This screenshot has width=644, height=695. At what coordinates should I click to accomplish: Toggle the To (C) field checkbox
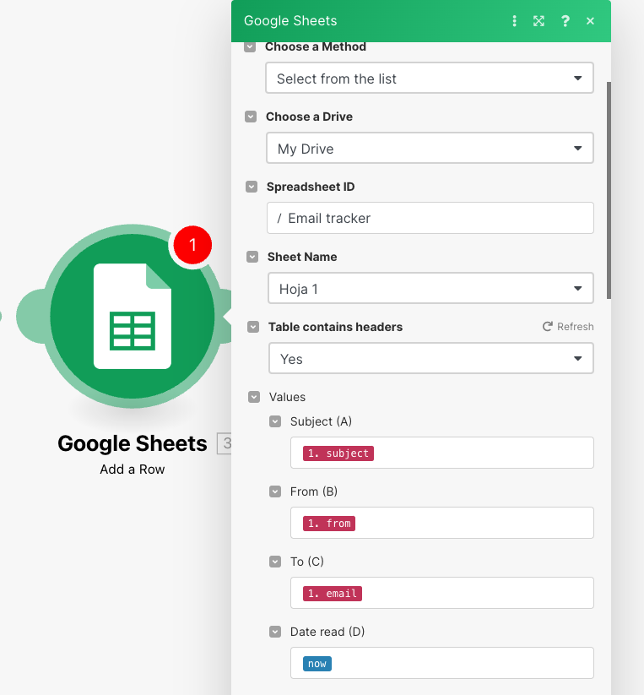point(275,562)
